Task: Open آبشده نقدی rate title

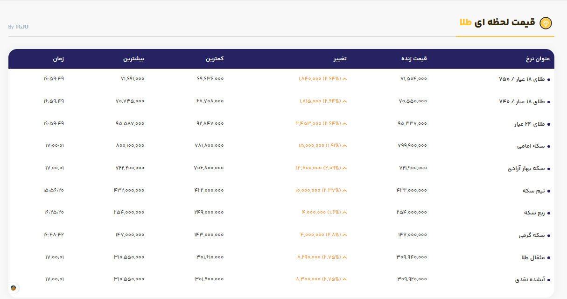Action: pyautogui.click(x=530, y=280)
